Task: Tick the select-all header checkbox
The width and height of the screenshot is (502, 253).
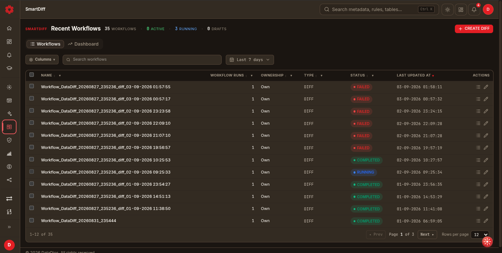Action: pyautogui.click(x=32, y=75)
